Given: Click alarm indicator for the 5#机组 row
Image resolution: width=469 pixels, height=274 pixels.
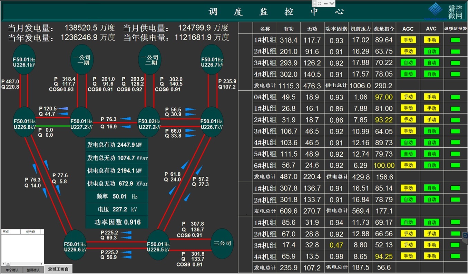Looking at the screenshot, I should click(455, 154).
